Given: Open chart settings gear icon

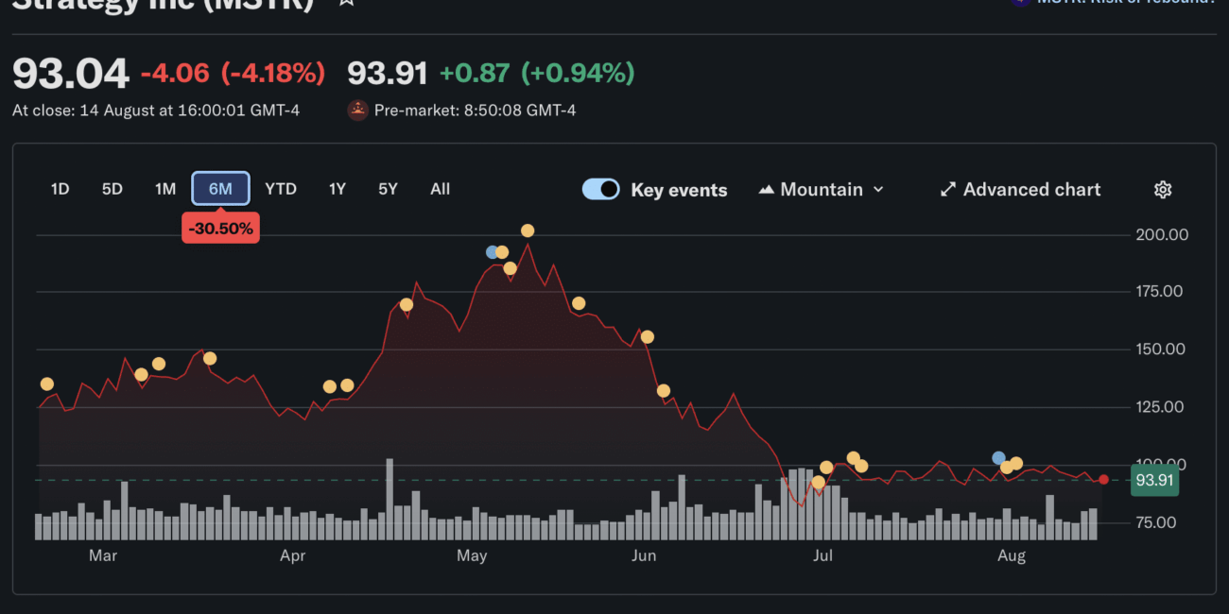Looking at the screenshot, I should click(x=1163, y=189).
